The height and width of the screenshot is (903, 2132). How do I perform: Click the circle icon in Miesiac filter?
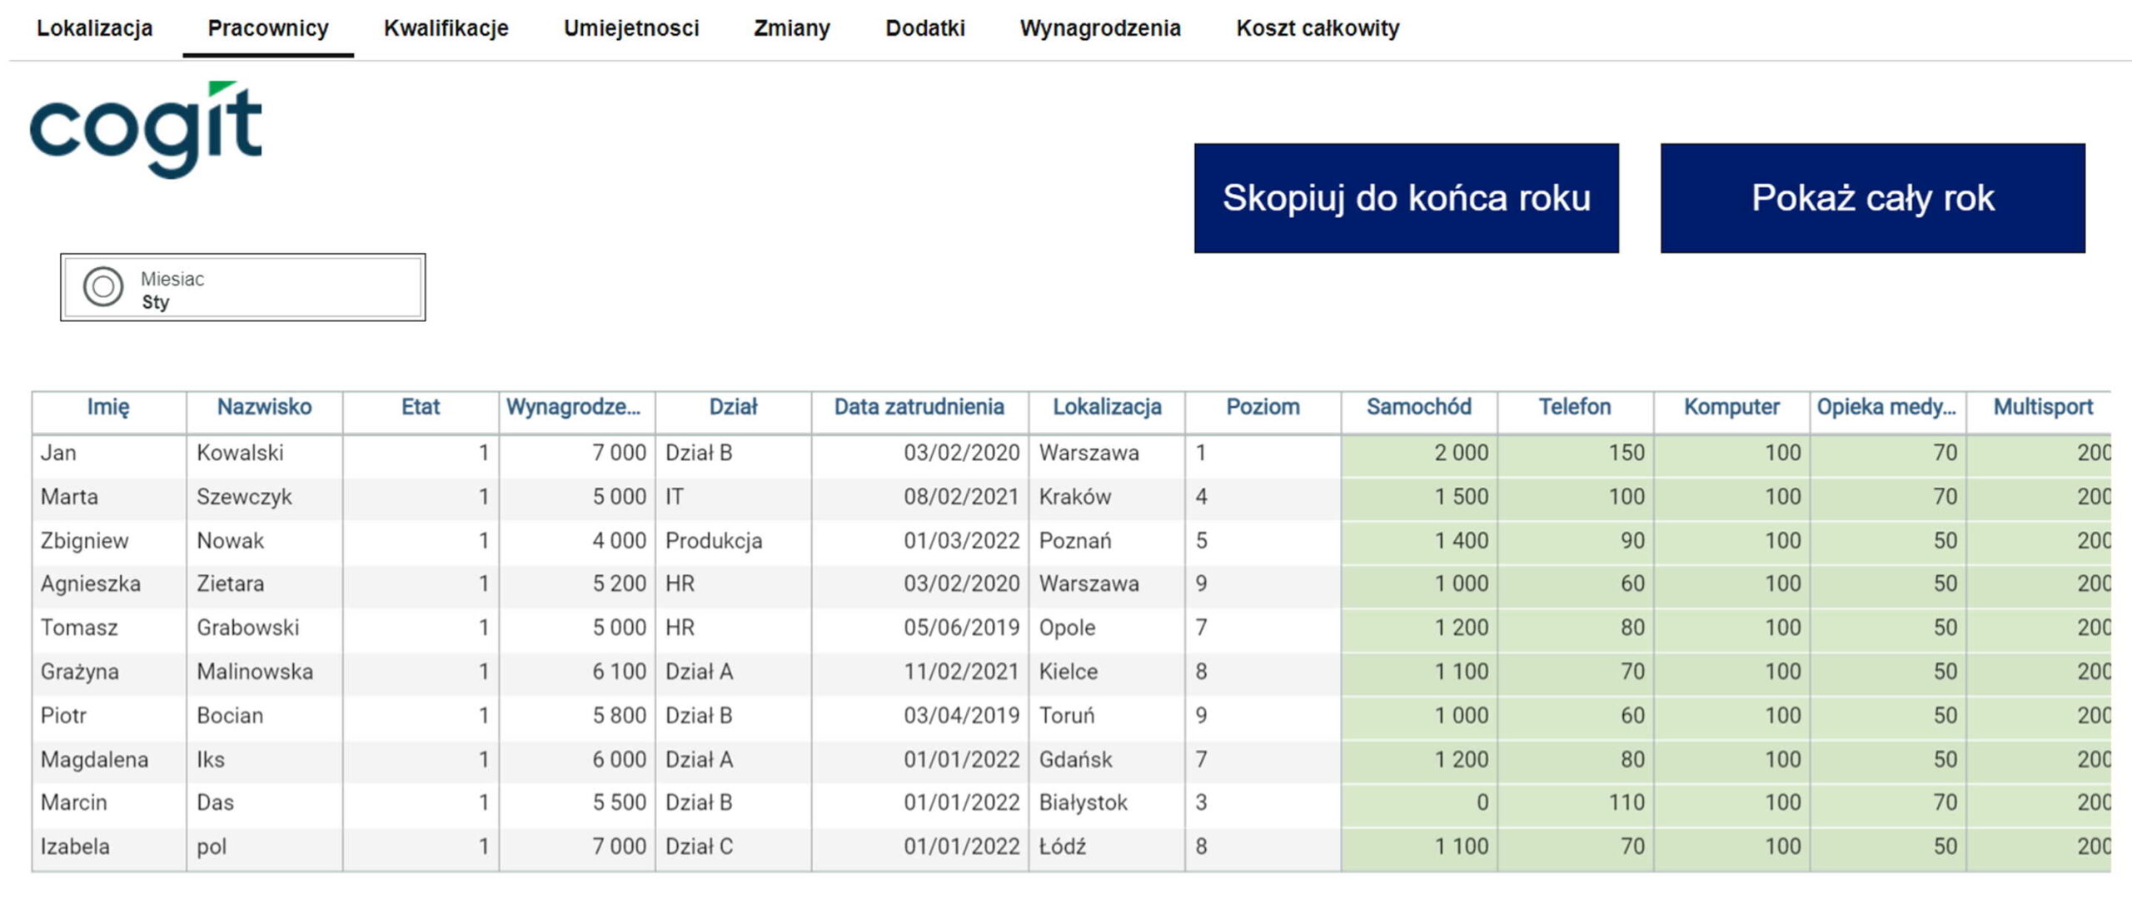click(x=103, y=287)
